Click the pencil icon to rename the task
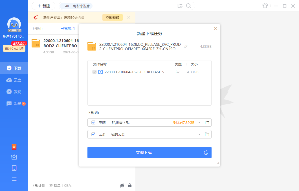The width and height of the screenshot is (299, 191). pos(186,47)
